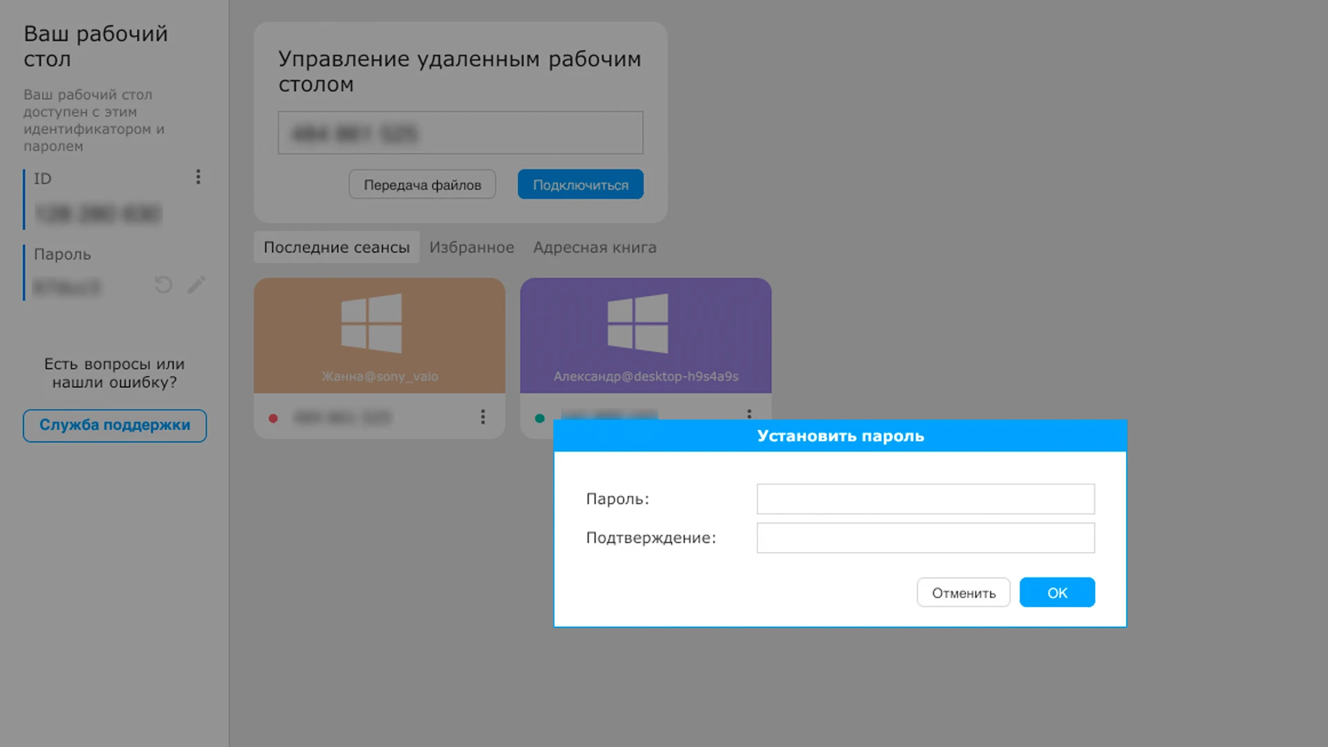Click the three-dot menu next to ID

coord(198,177)
